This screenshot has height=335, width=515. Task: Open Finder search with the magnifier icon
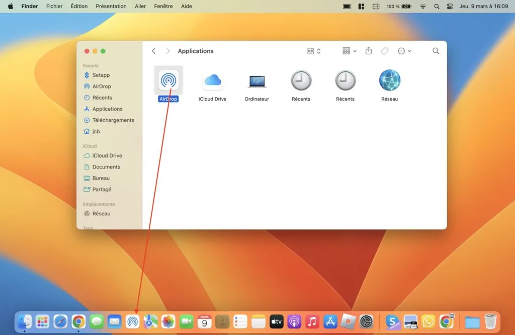436,51
